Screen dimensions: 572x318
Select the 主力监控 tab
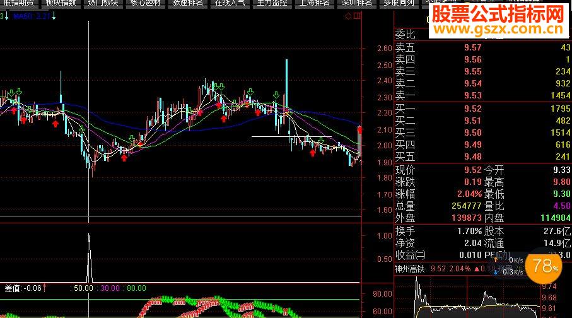click(272, 3)
